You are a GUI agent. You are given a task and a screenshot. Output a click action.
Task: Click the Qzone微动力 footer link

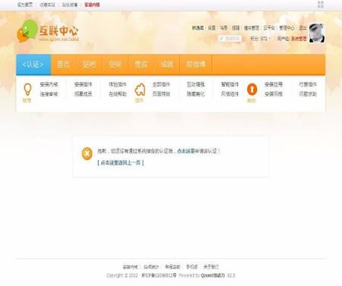(x=213, y=275)
